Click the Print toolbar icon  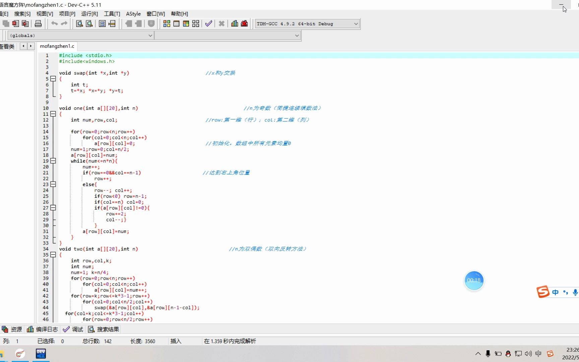pos(38,23)
